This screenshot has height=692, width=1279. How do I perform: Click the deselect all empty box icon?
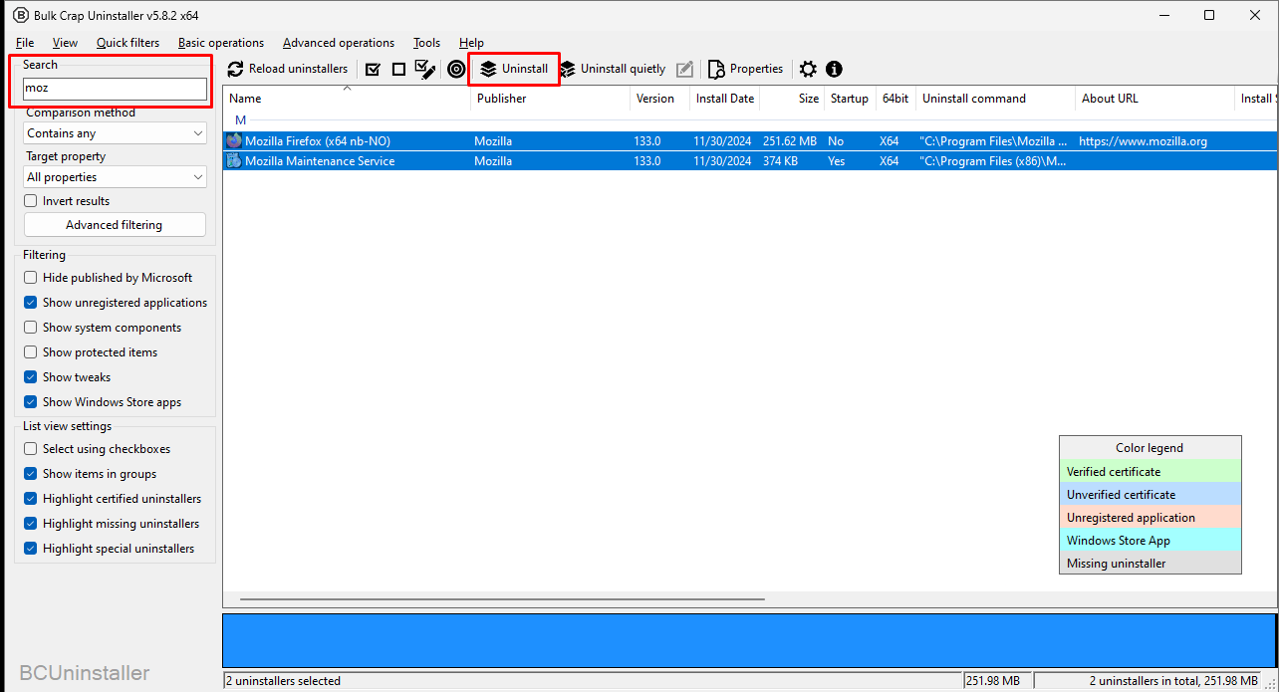coord(398,69)
